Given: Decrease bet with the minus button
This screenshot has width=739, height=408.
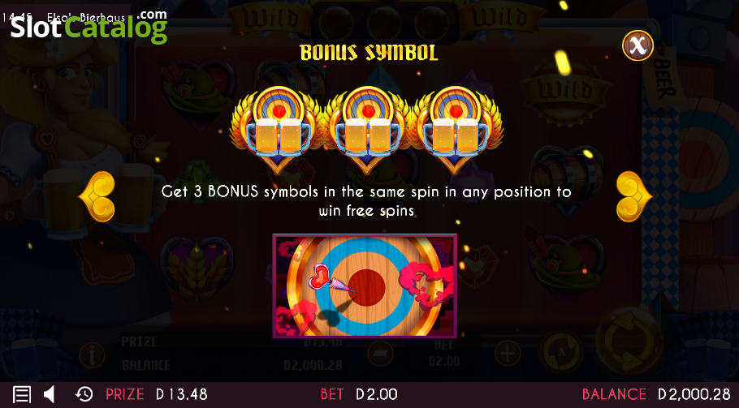Looking at the screenshot, I should click(380, 354).
